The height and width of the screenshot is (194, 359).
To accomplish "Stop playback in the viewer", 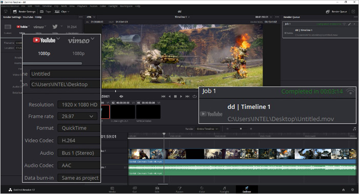I will [175, 96].
